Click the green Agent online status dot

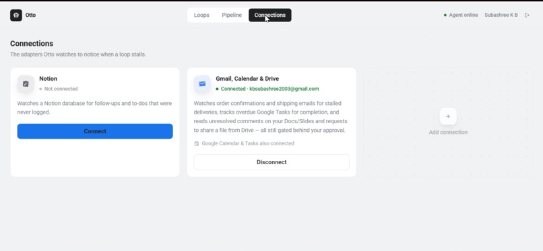pos(445,15)
